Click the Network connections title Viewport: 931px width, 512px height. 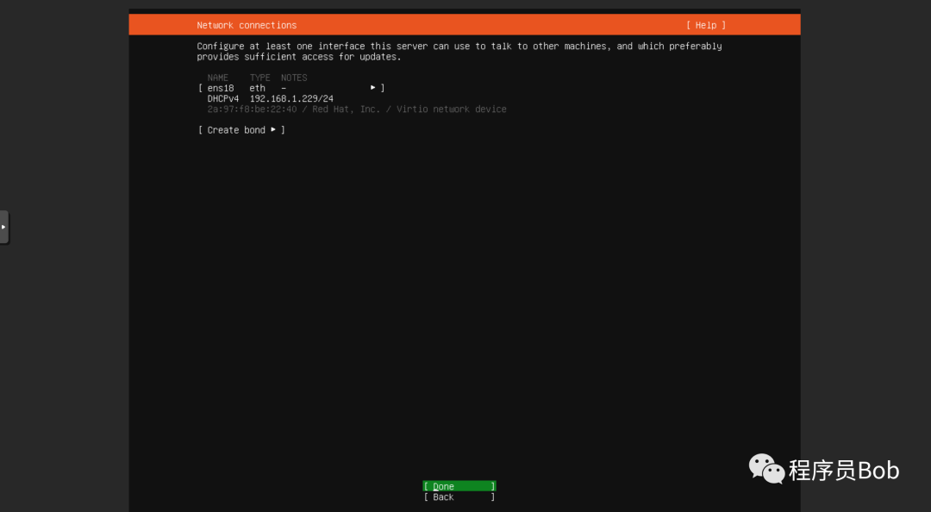point(247,25)
